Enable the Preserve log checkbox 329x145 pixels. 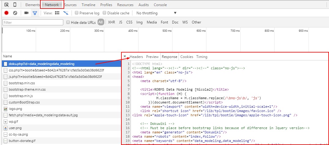coord(77,13)
